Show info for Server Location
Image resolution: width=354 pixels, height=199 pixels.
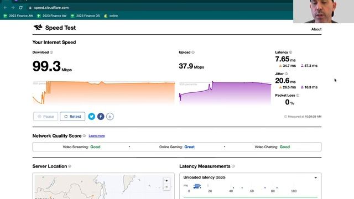(x=70, y=166)
